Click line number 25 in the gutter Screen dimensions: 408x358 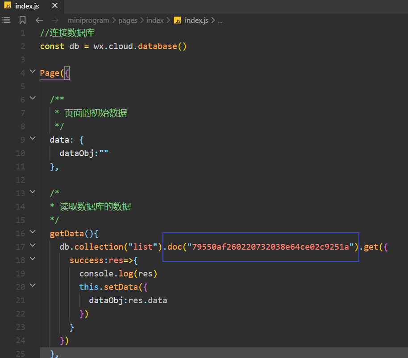[x=20, y=354]
